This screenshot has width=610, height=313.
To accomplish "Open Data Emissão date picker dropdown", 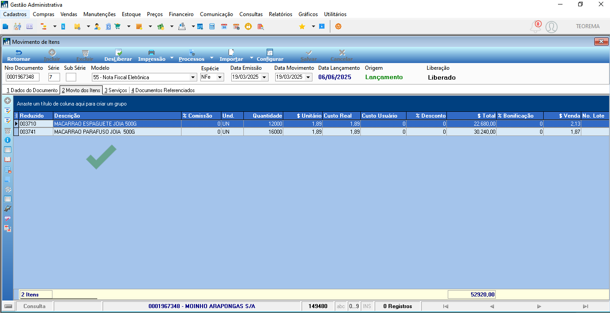I will point(264,77).
